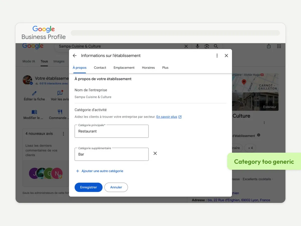This screenshot has height=226, width=301.
Task: Open the Google apps grid
Action: (x=279, y=46)
